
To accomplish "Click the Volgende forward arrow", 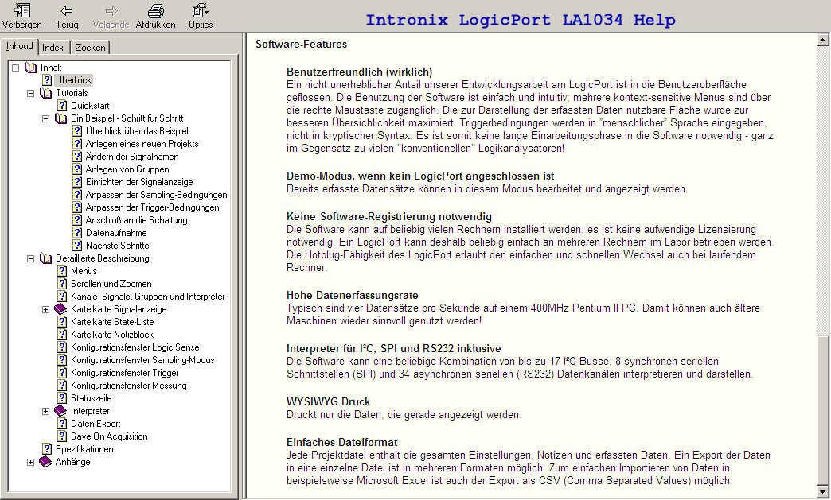I will point(111,10).
